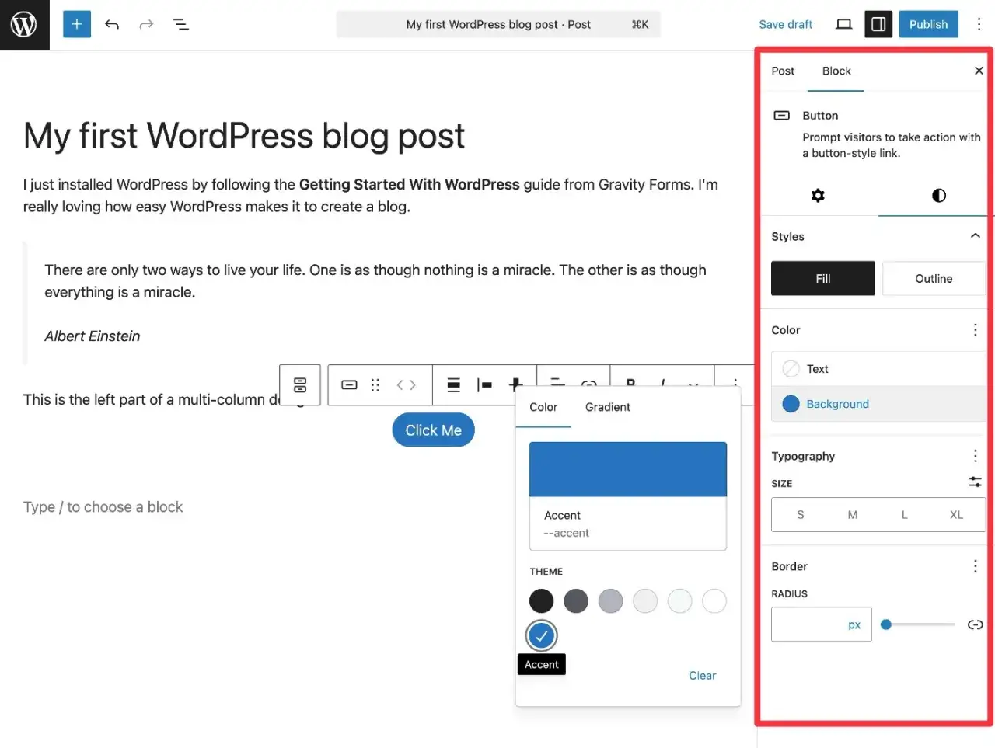Viewport: 995px width, 748px height.
Task: Choose font size M
Action: 852,514
